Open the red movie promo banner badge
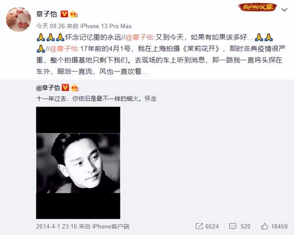 258,7
